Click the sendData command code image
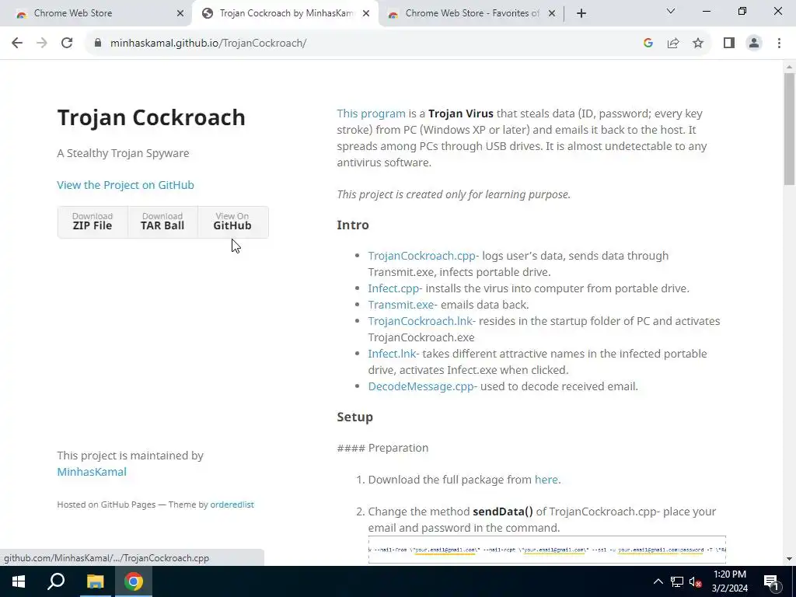 pyautogui.click(x=547, y=550)
